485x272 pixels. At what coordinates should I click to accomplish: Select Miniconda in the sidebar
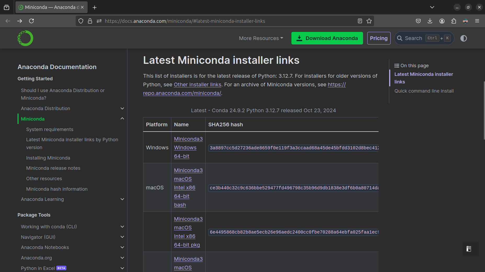[33, 119]
